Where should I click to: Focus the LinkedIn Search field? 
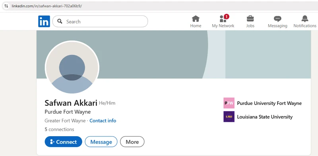point(100,21)
